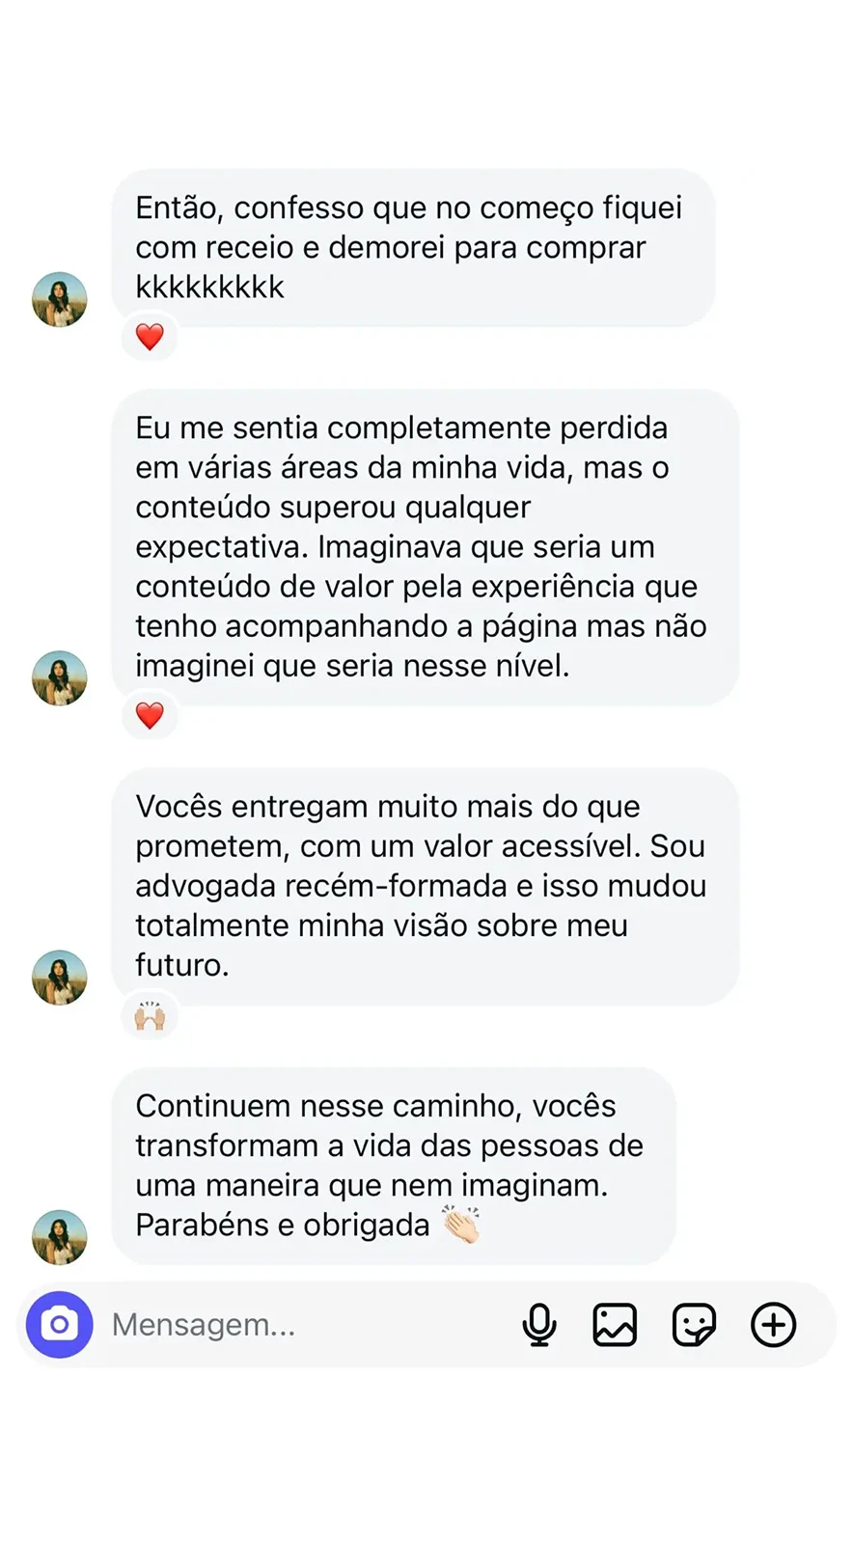Open profile avatar beside 'Vocês entregam' message
This screenshot has height=1544, width=853.
[x=60, y=977]
